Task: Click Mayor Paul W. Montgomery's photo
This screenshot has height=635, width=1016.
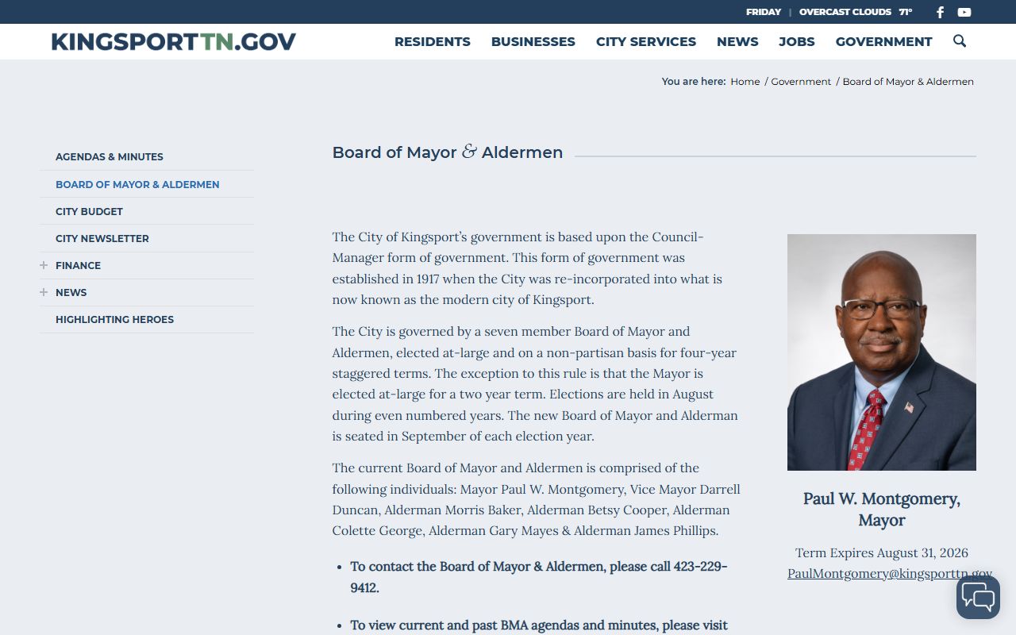Action: (882, 352)
